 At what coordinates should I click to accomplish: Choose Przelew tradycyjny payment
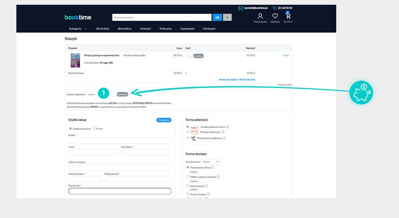point(188,132)
